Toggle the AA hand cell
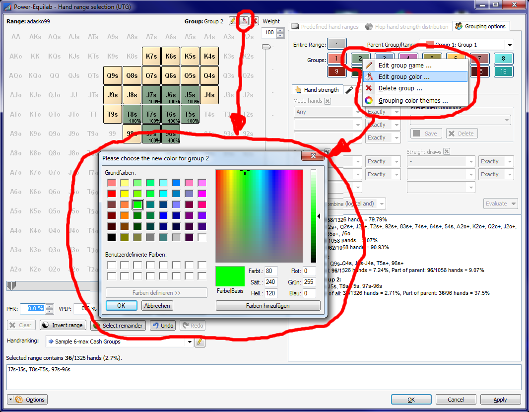 click(x=16, y=37)
